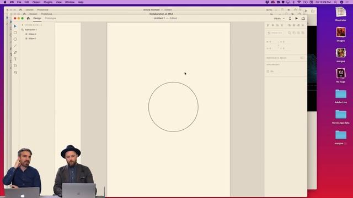Select the Ellipse tool

(15, 39)
